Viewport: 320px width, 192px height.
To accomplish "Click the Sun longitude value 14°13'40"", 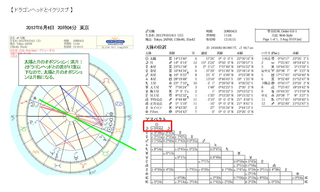I will pyautogui.click(x=181, y=58).
